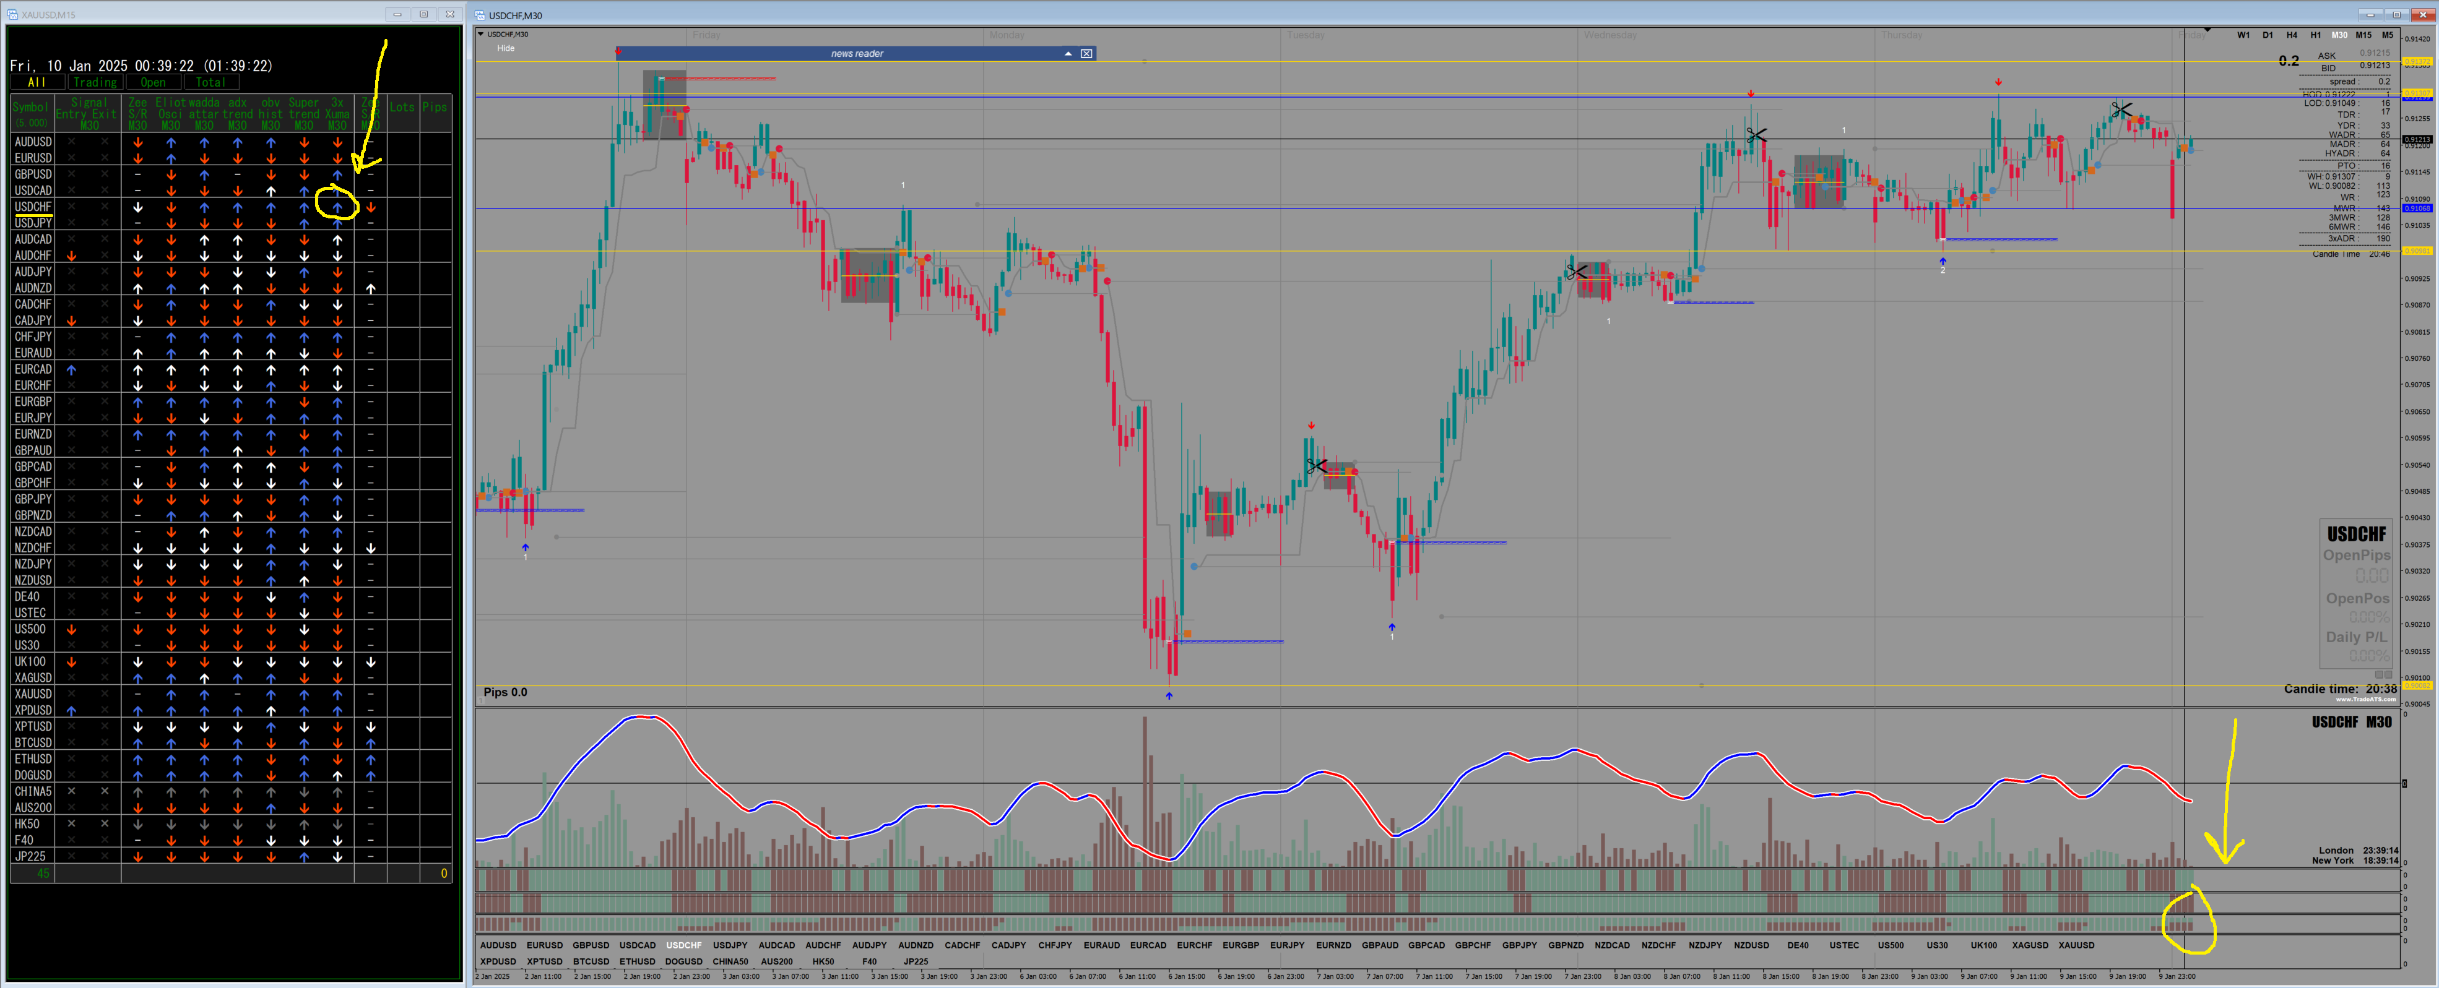Set chart timeframe to D1
The height and width of the screenshot is (988, 2439).
coord(2268,35)
